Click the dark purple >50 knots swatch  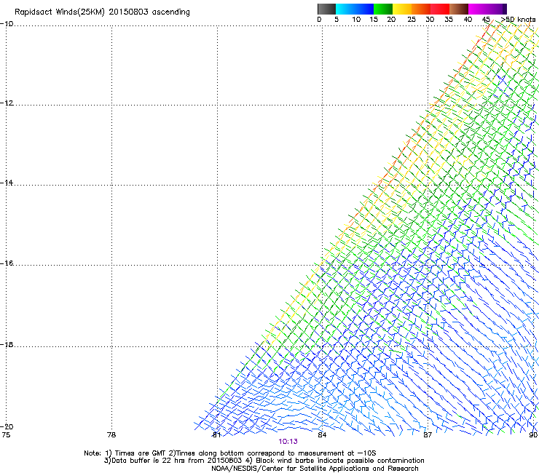coord(505,9)
